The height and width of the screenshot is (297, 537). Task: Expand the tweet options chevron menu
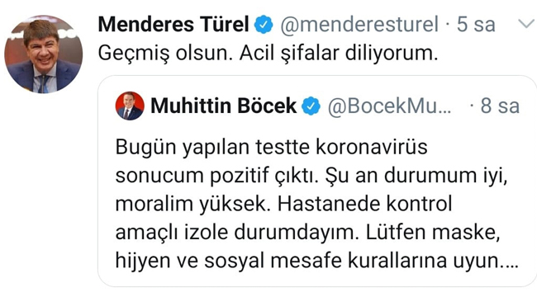pos(527,24)
